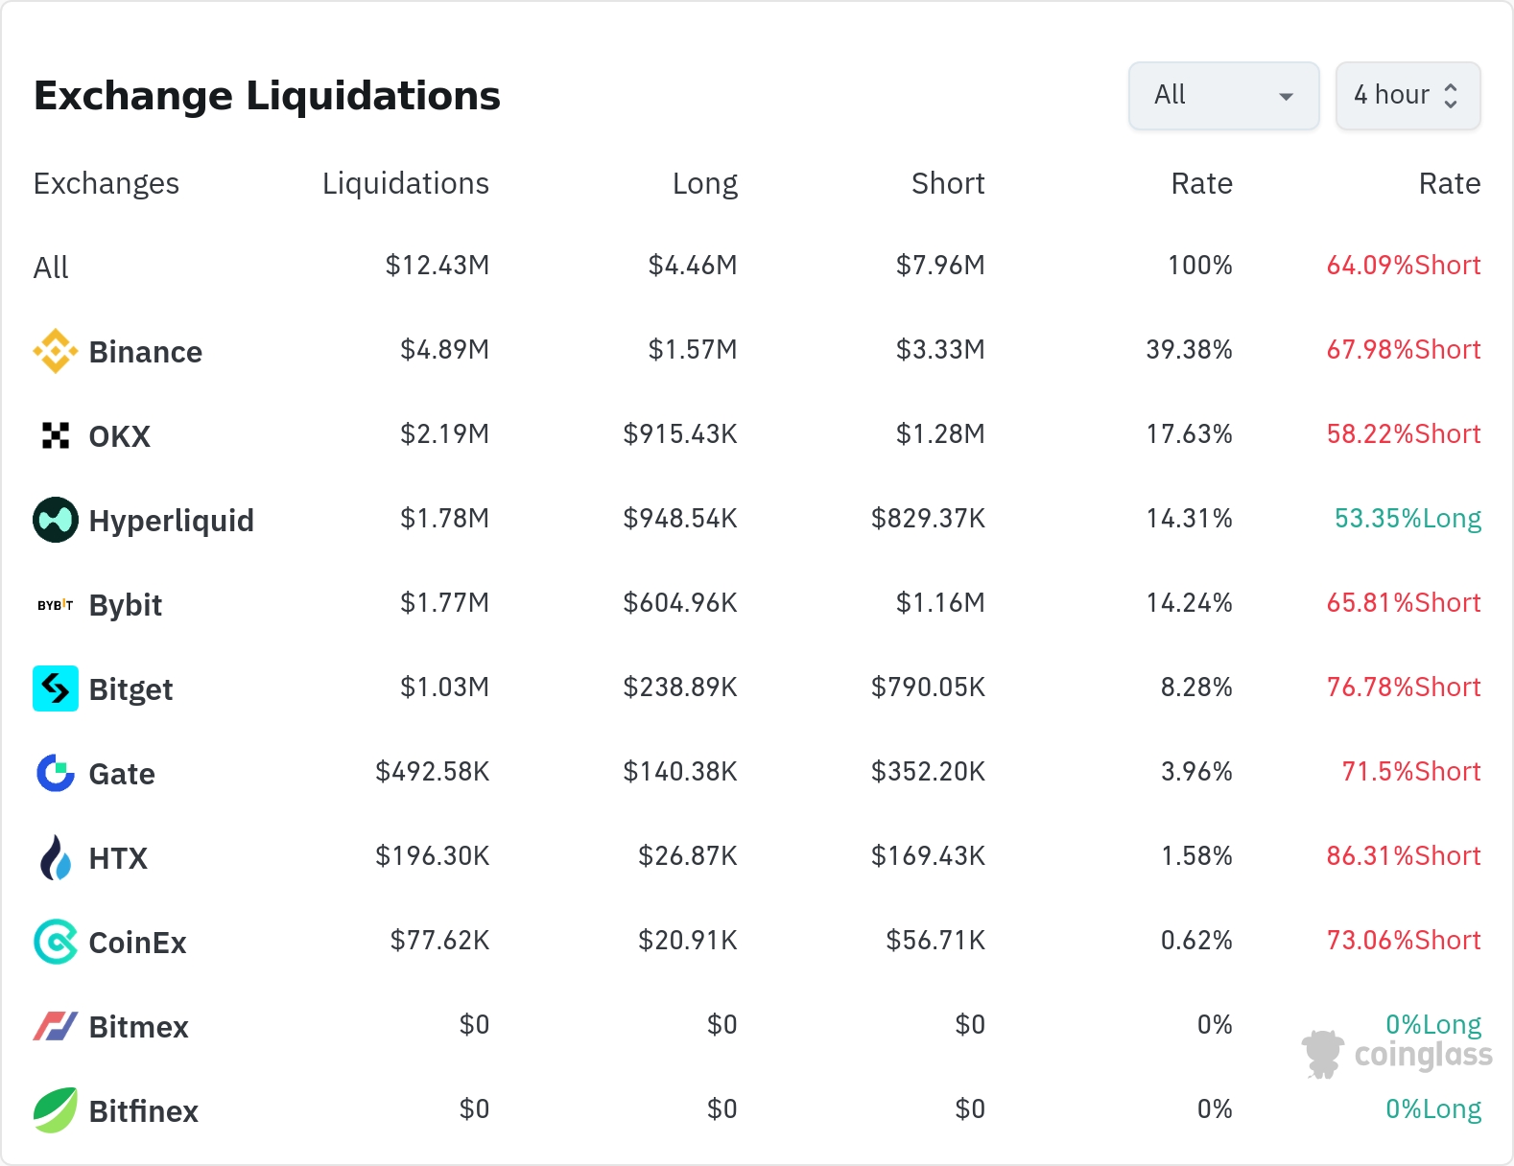Click the CoinEx logo icon

coord(55,942)
